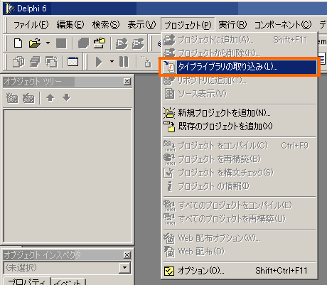Expand the Open file dropdown arrow
The height and width of the screenshot is (285, 327).
point(48,43)
